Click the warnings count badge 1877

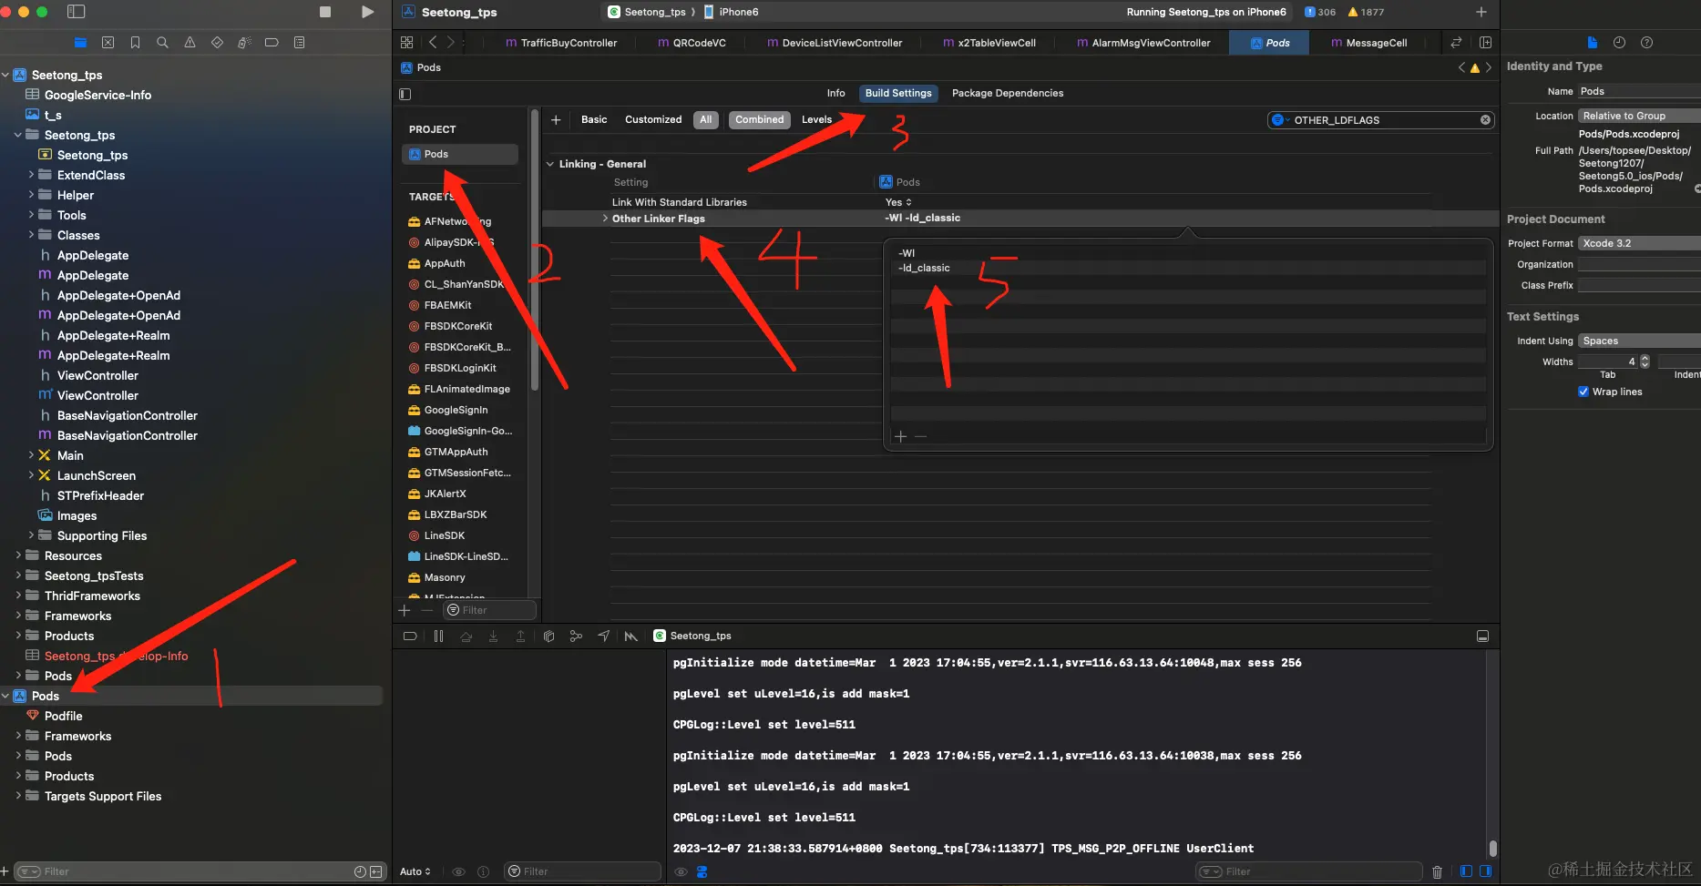point(1366,12)
